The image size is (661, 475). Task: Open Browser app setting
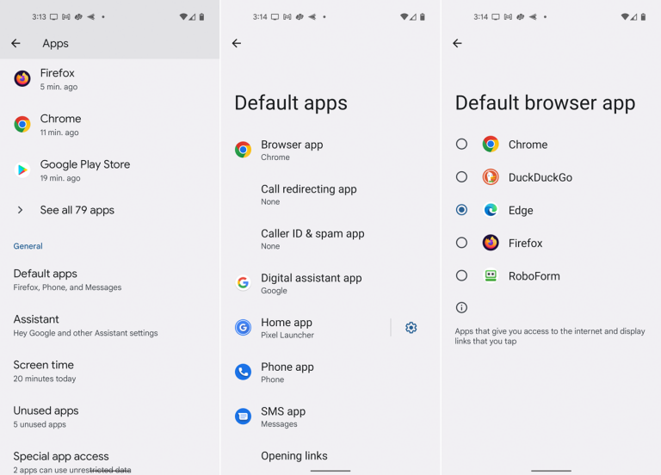(292, 150)
